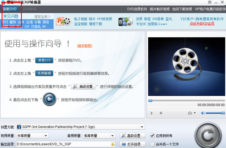This screenshot has height=148, width=226.
Task: Click the PowerPoint-to-video icon
Action: point(64,21)
